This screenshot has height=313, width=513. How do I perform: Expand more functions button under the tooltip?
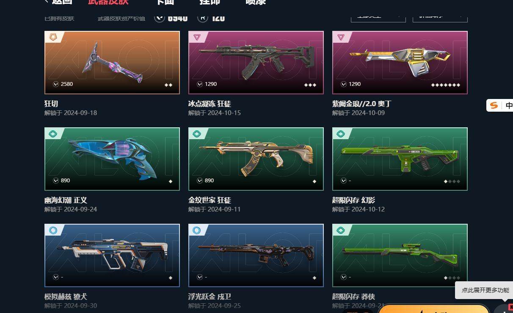point(503,308)
